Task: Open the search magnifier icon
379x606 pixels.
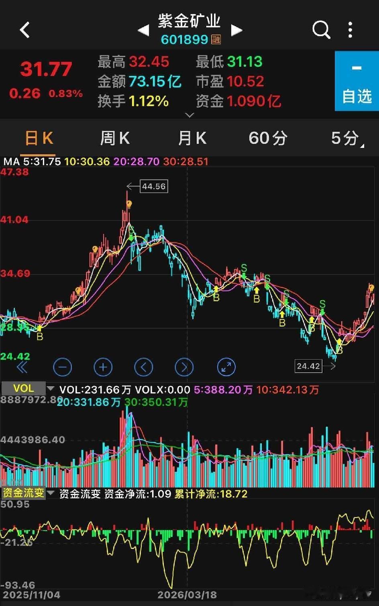Action: pos(321,30)
